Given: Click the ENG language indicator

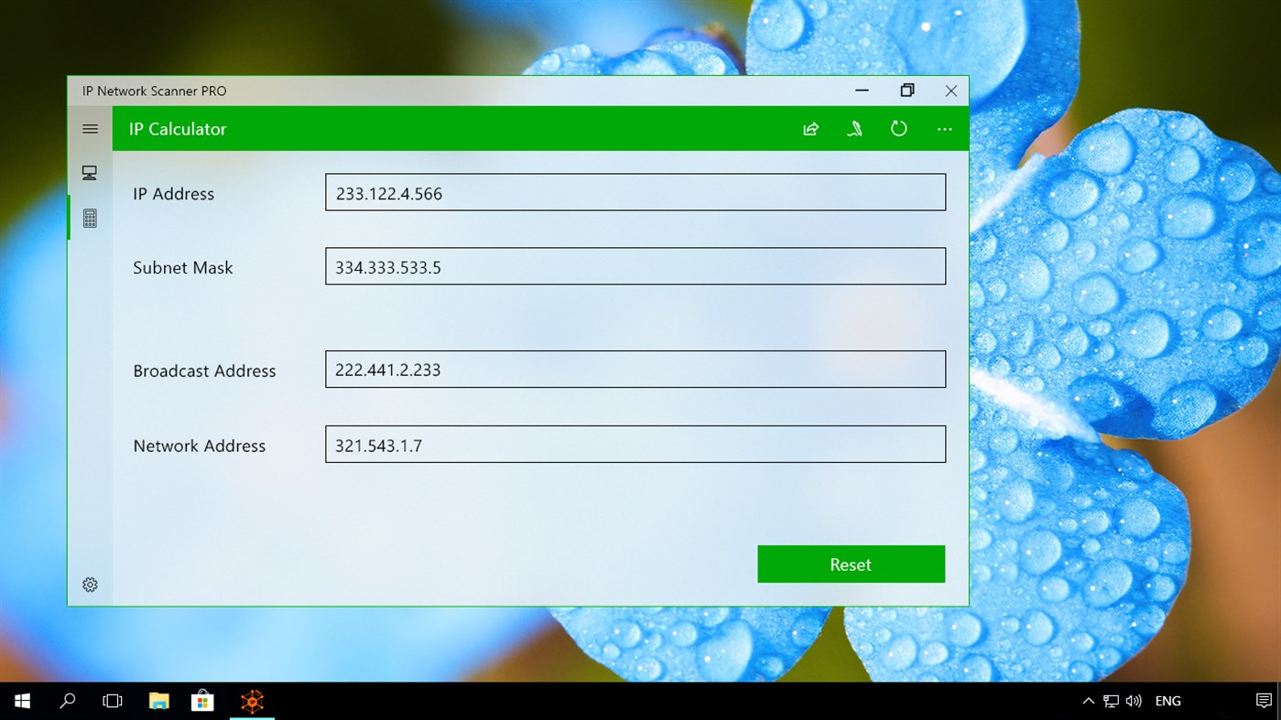Looking at the screenshot, I should coord(1167,701).
